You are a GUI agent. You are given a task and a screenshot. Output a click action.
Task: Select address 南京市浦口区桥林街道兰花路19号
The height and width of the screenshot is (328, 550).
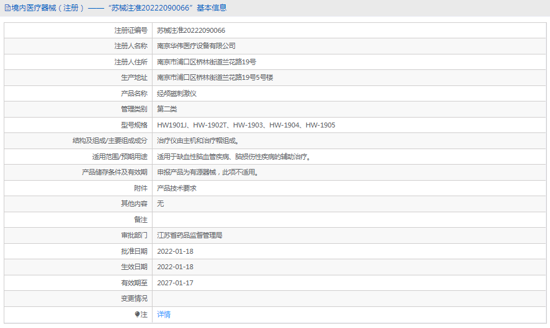[206, 62]
